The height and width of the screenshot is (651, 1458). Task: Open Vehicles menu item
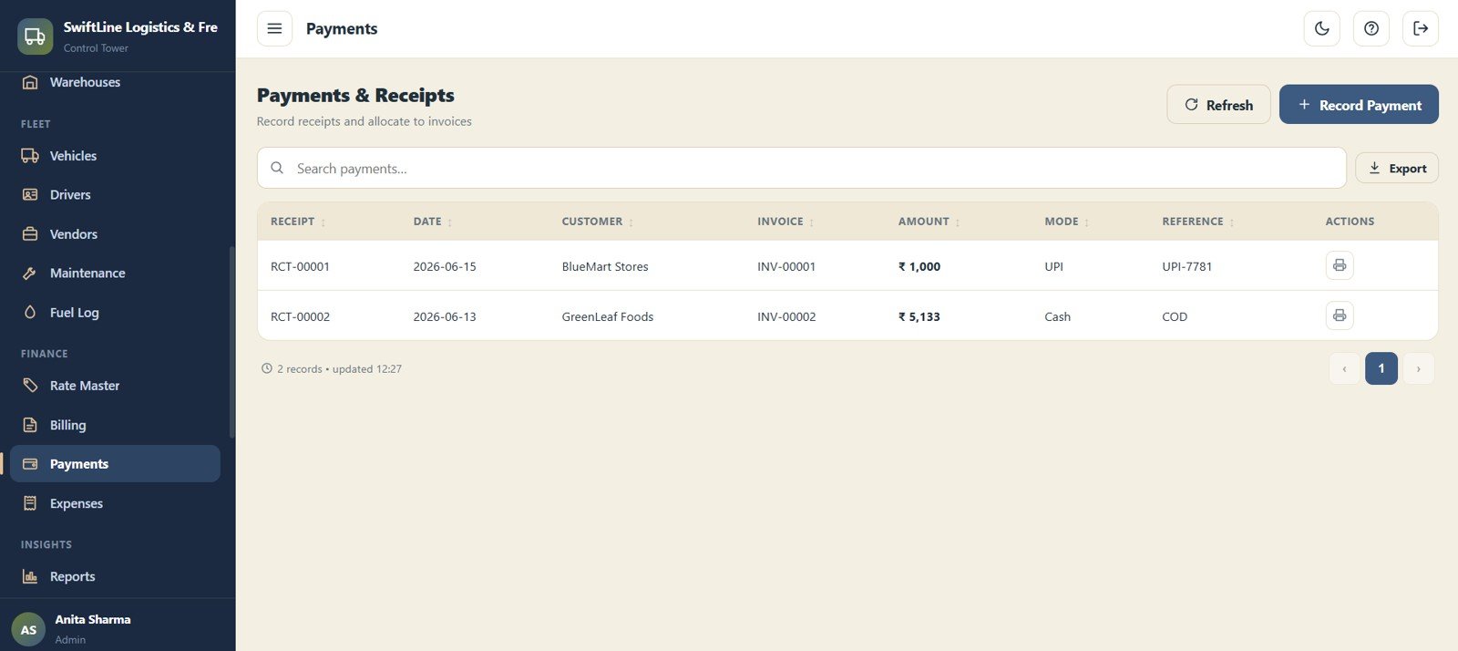click(115, 156)
